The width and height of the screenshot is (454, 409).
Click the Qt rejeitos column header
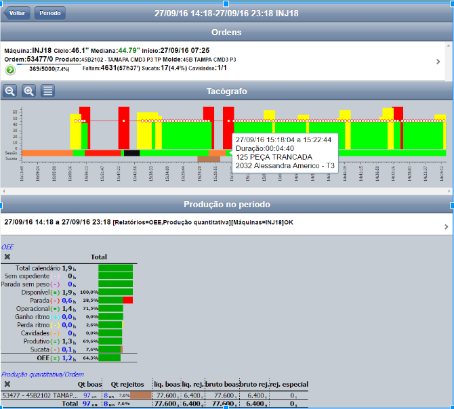coord(127,384)
